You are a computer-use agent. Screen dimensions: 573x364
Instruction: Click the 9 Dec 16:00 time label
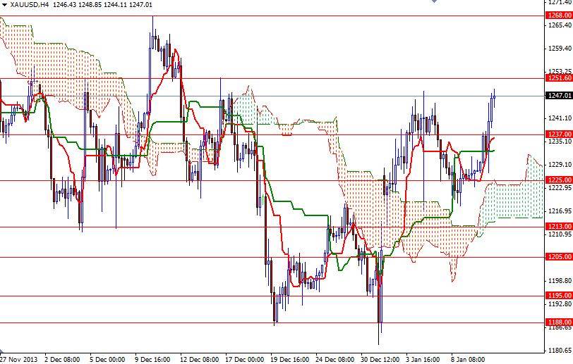pos(152,359)
